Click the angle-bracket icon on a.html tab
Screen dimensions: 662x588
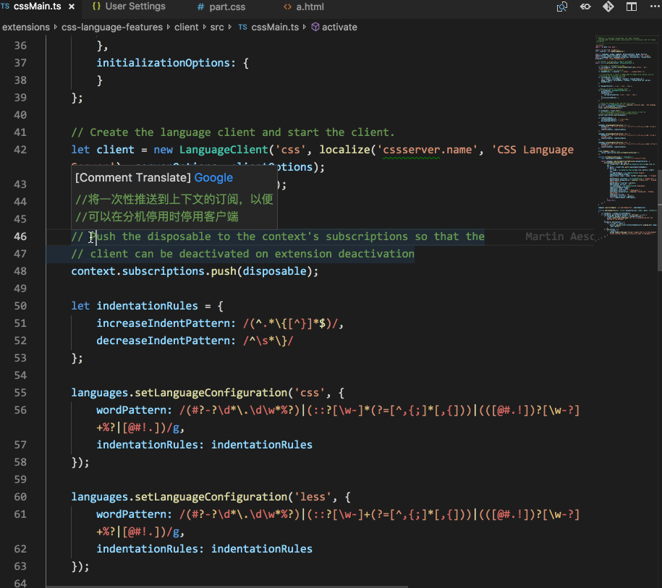coord(287,7)
